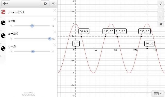Screen dimensions: 165x97
Task: Delete the y=cos(2x) expression
Action: click(55, 10)
